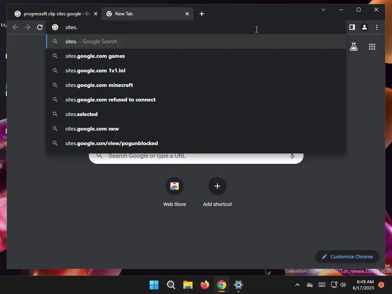The height and width of the screenshot is (294, 392).
Task: Choose the 'sites.google.con/view/pogunblocked' suggestion
Action: point(196,143)
